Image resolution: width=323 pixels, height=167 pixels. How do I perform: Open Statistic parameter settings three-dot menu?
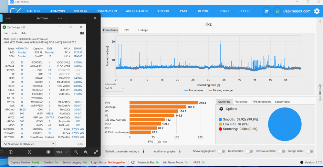143,151
